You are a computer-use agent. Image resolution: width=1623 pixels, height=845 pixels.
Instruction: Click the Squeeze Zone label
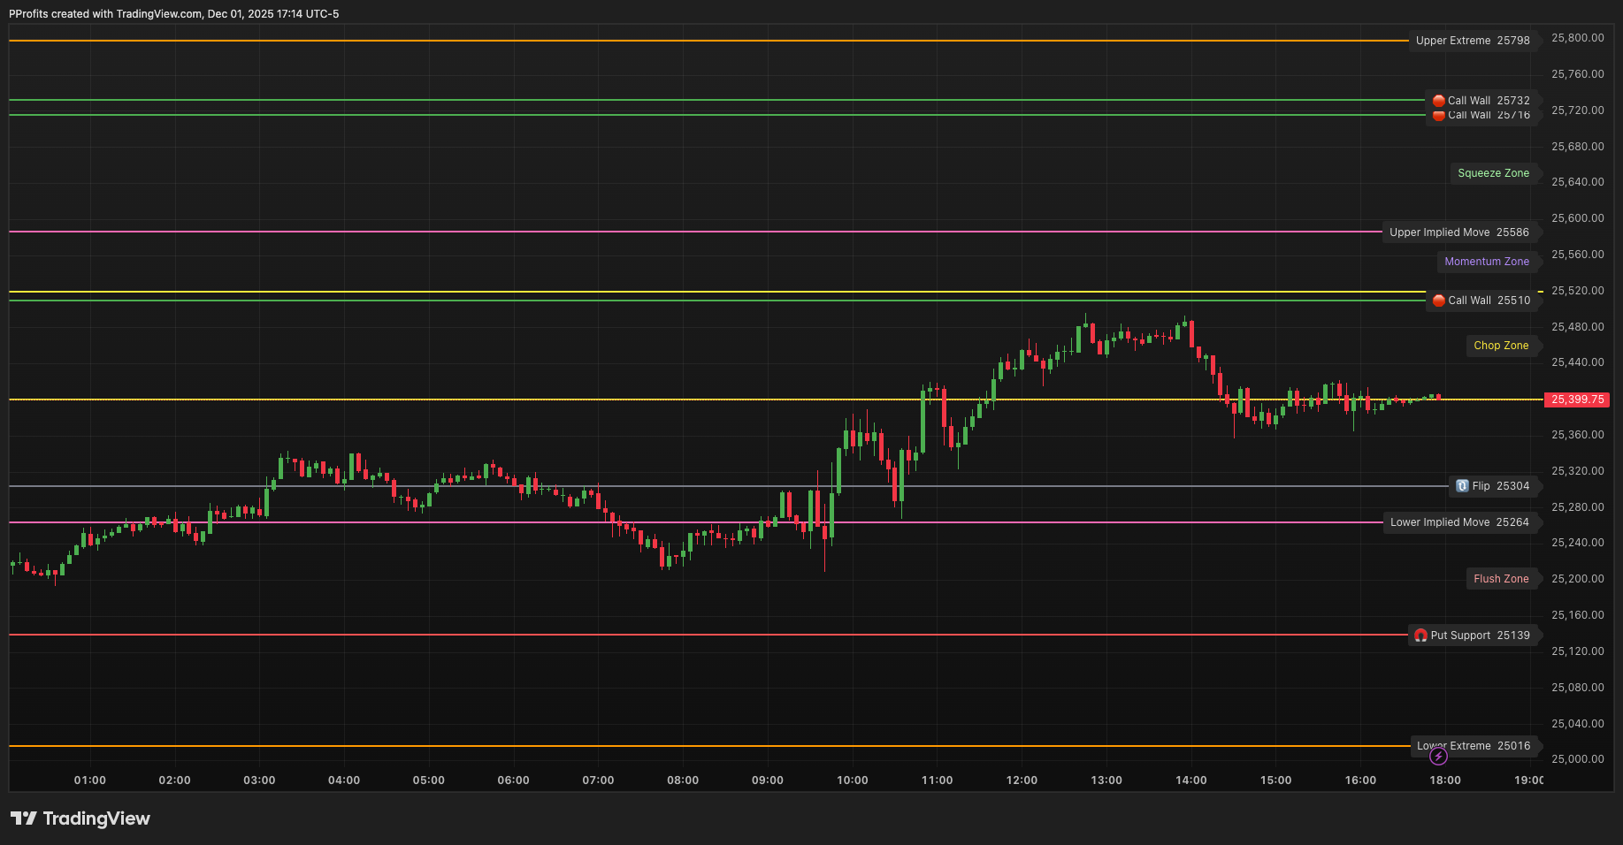[1493, 172]
